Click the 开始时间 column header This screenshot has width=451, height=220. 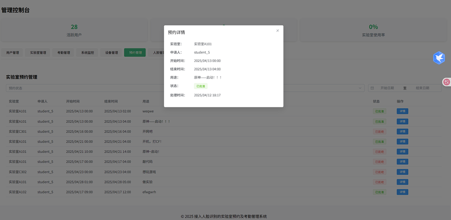[x=73, y=102]
